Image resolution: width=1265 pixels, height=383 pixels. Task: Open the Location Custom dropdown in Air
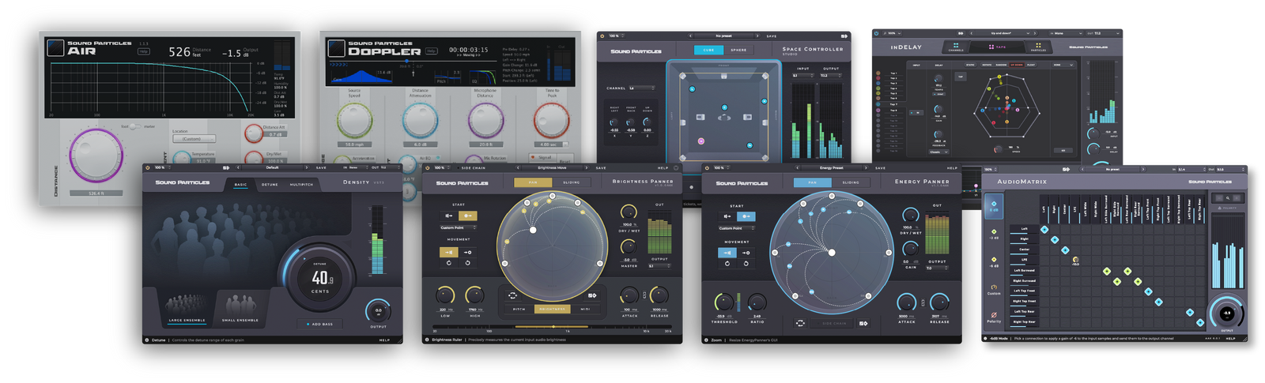point(194,138)
